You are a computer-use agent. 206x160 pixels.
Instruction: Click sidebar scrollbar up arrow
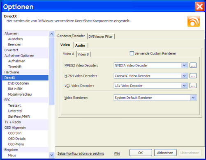pos(52,34)
